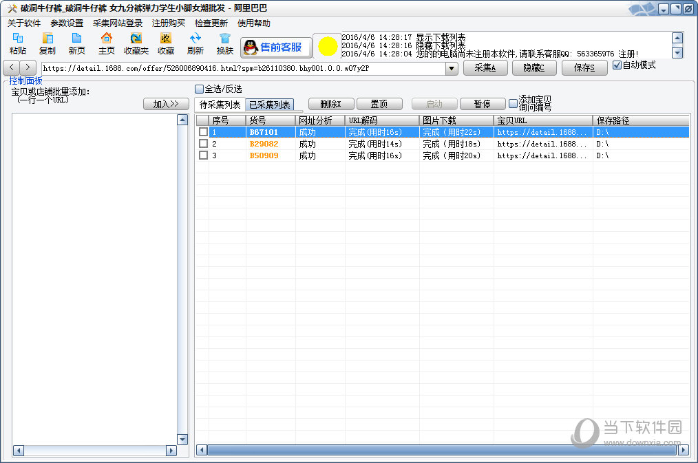Check the checkbox for row 2
The image size is (698, 463).
coord(203,144)
